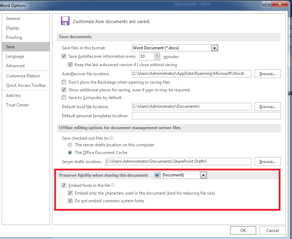Screen dimensions: 292x239
Task: Cancel the Word Options dialog
Action: point(272,230)
